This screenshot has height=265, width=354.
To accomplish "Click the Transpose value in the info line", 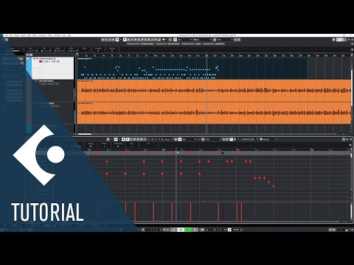I will click(98, 51).
